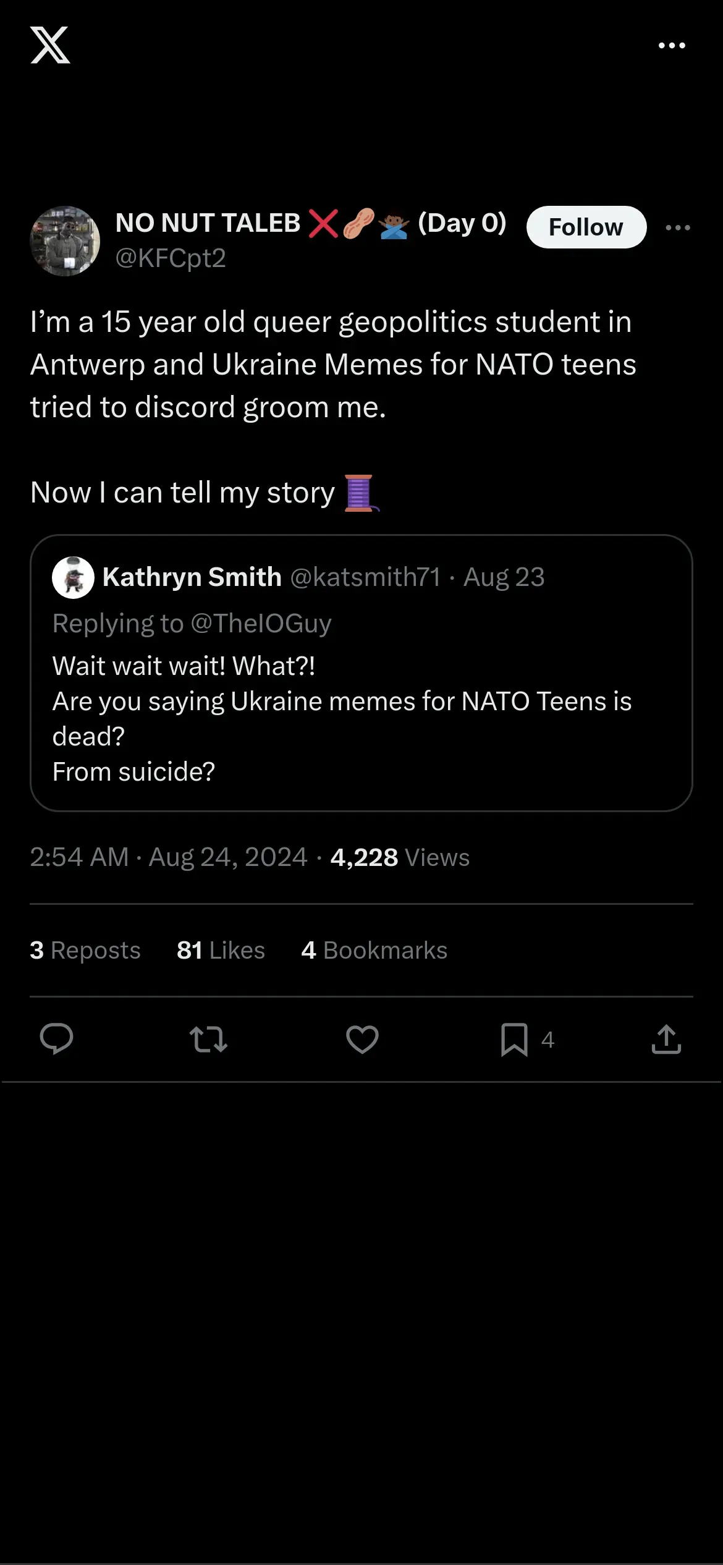View the 81 Likes list
The width and height of the screenshot is (723, 1565).
pos(221,950)
